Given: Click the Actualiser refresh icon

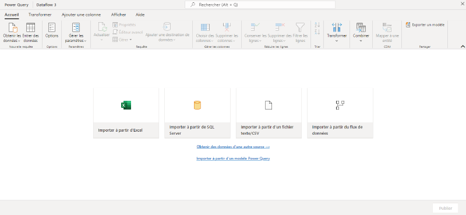Looking at the screenshot, I should pos(103,27).
